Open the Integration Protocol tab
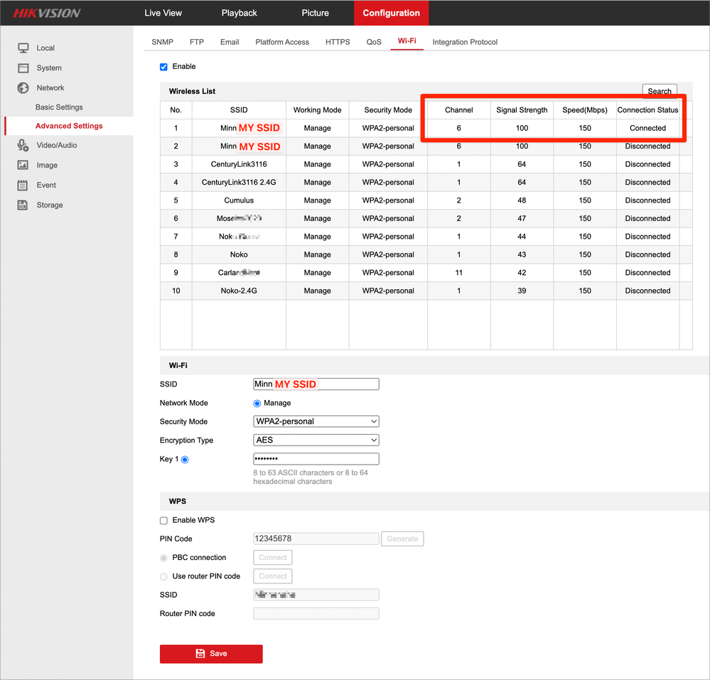 (x=465, y=42)
